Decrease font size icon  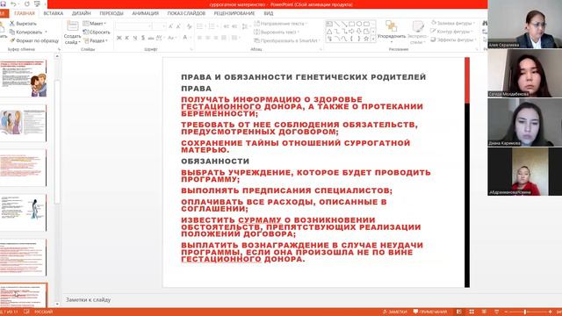click(x=178, y=26)
